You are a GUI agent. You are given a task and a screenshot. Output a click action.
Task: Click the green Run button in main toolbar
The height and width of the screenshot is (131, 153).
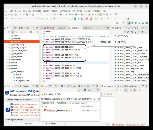76,15
